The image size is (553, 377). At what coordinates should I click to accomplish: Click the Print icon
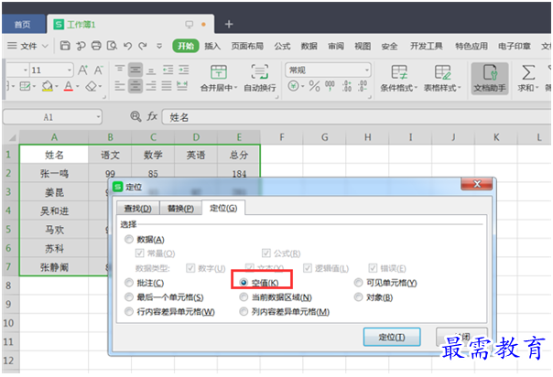point(96,46)
